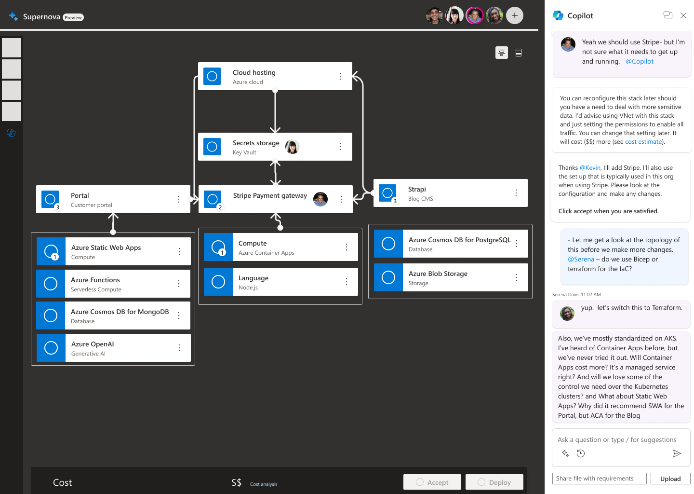Click Serena's avatar in the chat message
694x494 pixels.
click(567, 313)
